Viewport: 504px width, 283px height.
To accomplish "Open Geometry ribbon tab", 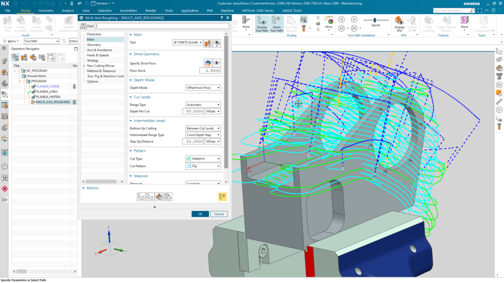I will (46, 11).
